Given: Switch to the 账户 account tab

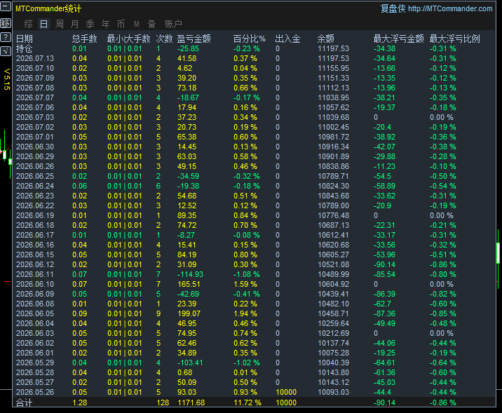Looking at the screenshot, I should tap(173, 24).
